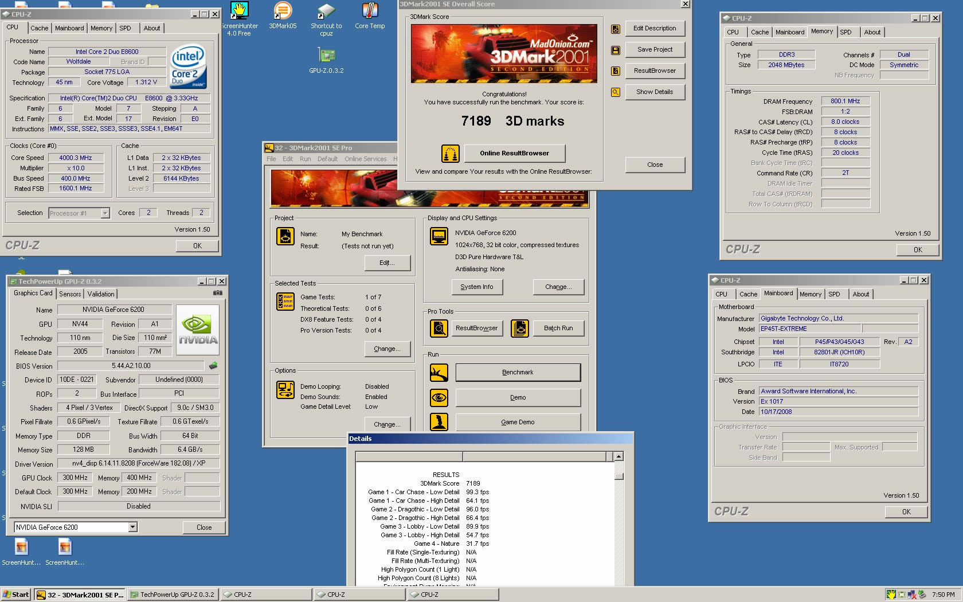Open the second ScreenHunt desktop file icon
963x602 pixels.
65,552
